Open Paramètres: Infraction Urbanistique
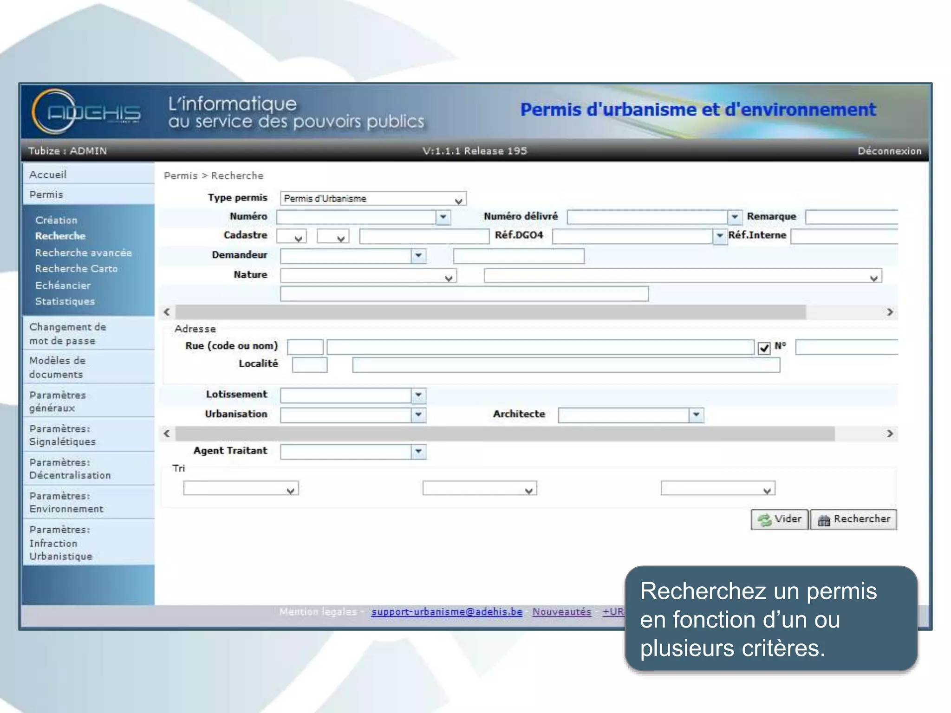Screen dimensions: 951x713 pyautogui.click(x=88, y=542)
